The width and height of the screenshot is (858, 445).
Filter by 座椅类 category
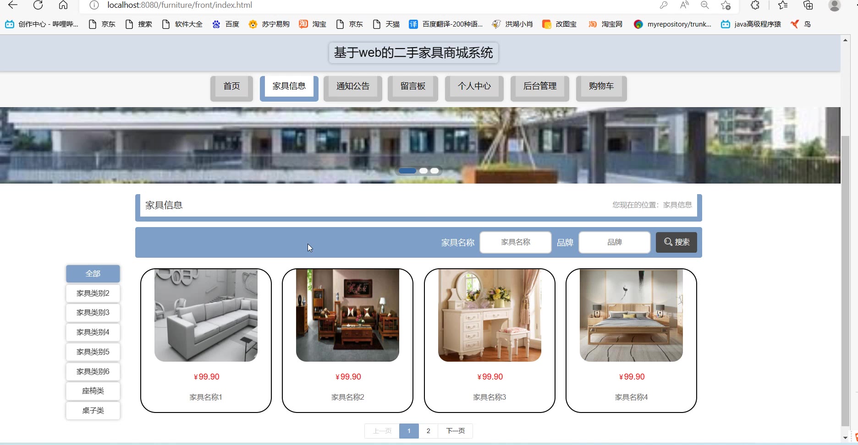(93, 391)
